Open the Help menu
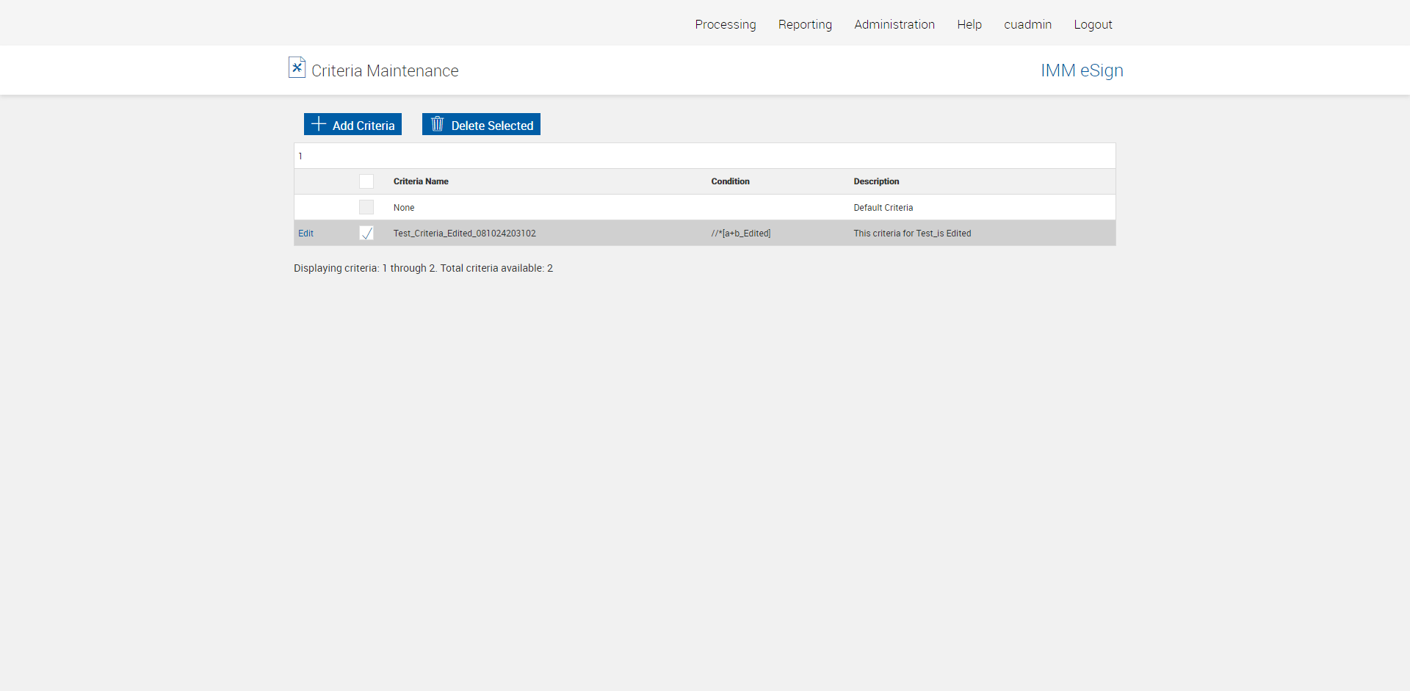1410x691 pixels. (x=969, y=24)
